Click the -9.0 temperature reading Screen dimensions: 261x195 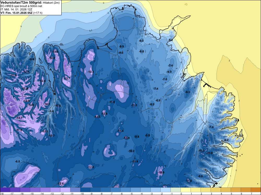pyautogui.click(x=200, y=176)
